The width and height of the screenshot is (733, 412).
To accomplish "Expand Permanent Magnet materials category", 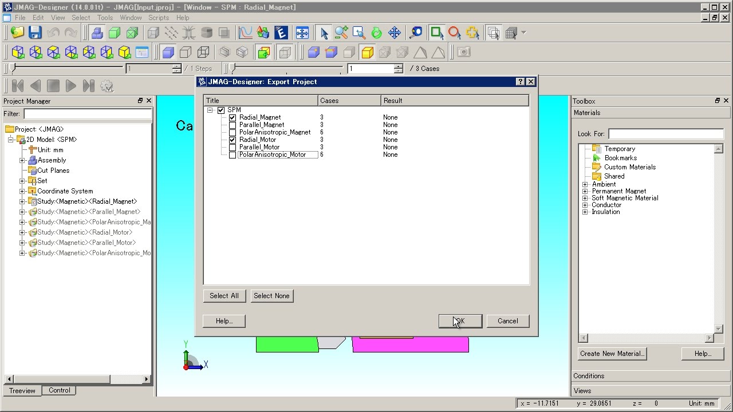I will 585,191.
